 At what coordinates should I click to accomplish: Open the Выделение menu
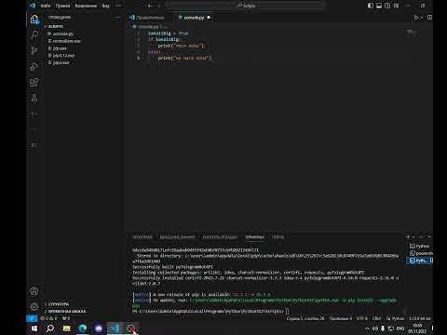(x=86, y=6)
